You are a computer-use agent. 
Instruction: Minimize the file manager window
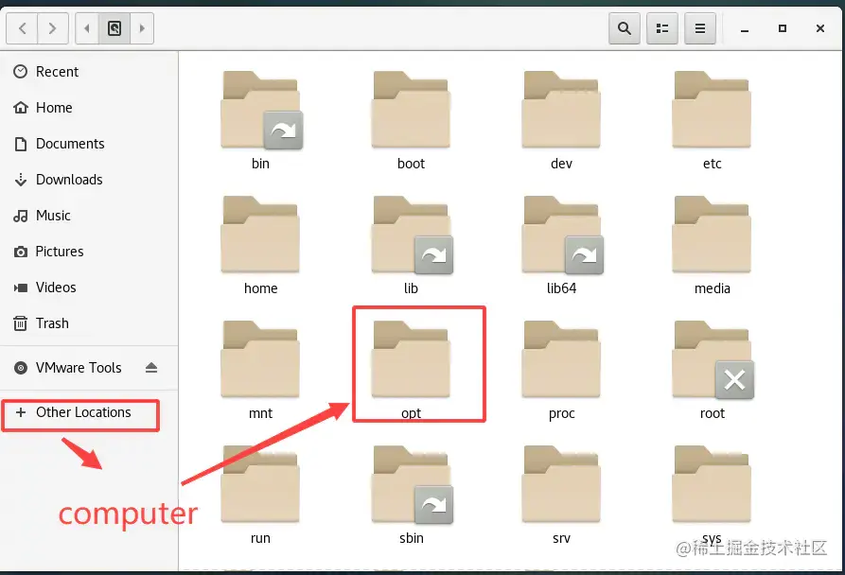point(745,29)
